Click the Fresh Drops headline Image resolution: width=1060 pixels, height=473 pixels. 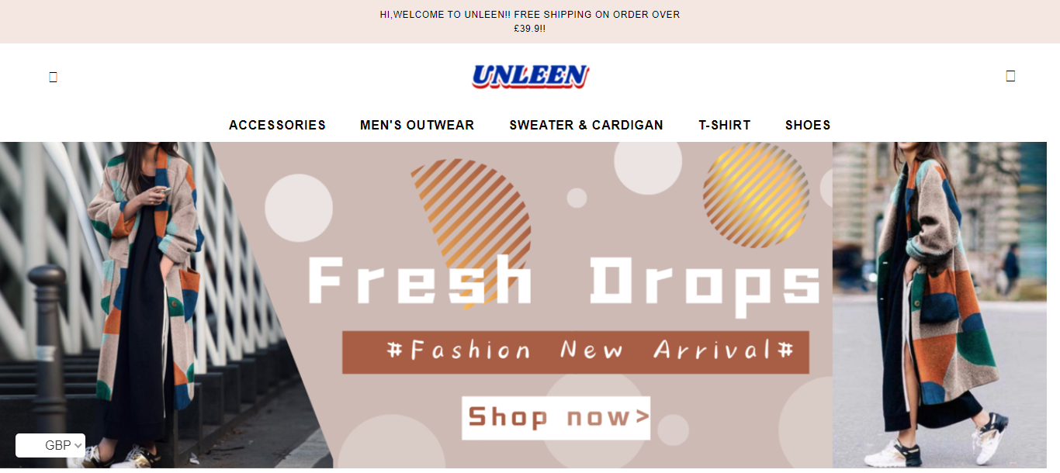tap(564, 281)
